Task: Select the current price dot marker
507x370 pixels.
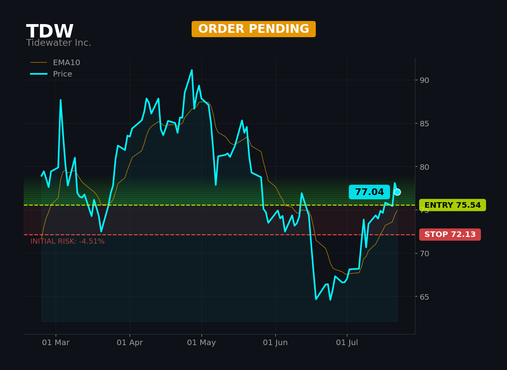Action: pyautogui.click(x=397, y=192)
